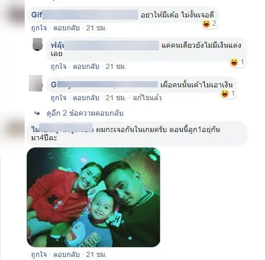Like Gif's comment with ถูกใจ

[39, 28]
